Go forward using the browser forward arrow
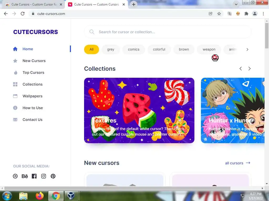Image resolution: width=269 pixels, height=201 pixels. (x=14, y=14)
